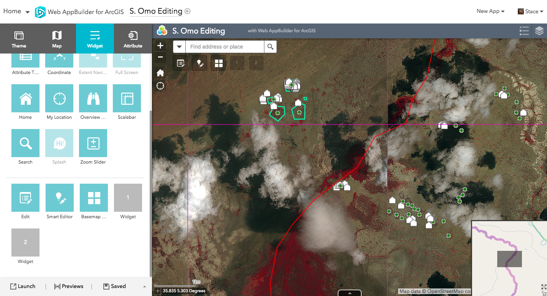Select the Scalebar widget tile
This screenshot has height=296, width=547.
127,98
